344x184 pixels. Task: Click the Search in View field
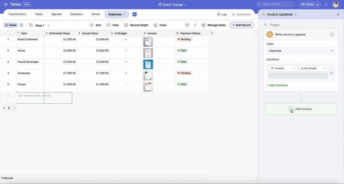click(x=275, y=4)
